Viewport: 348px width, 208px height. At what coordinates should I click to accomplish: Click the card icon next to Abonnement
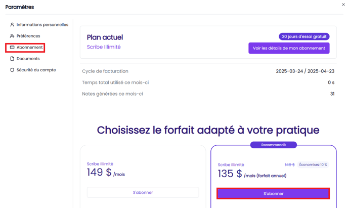pos(12,47)
